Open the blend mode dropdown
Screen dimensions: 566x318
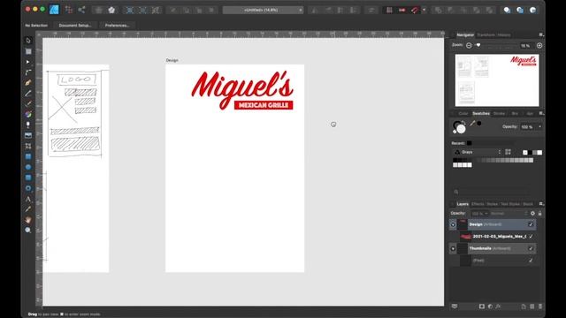coord(509,214)
